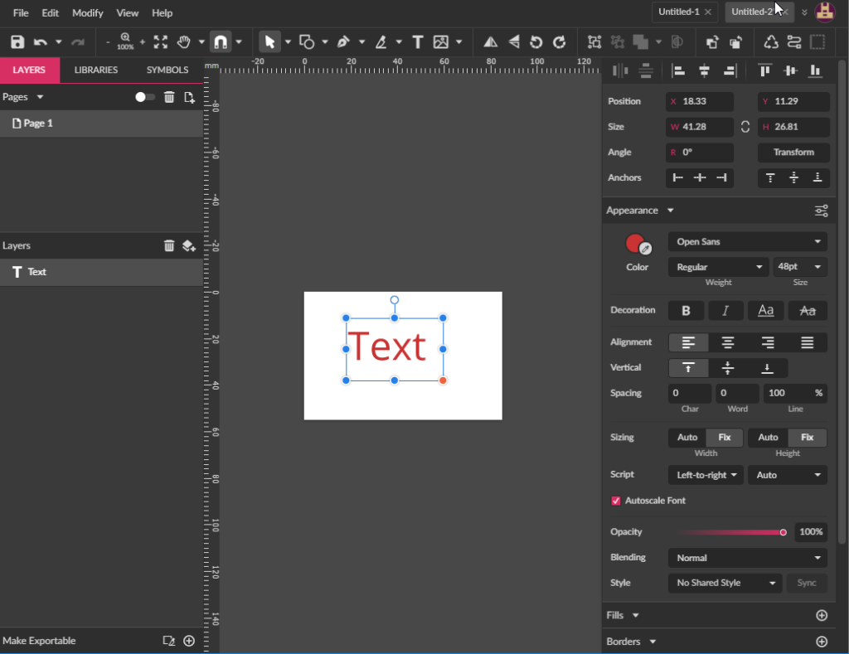Activate the Pan hand tool
The height and width of the screenshot is (654, 849).
coord(184,42)
